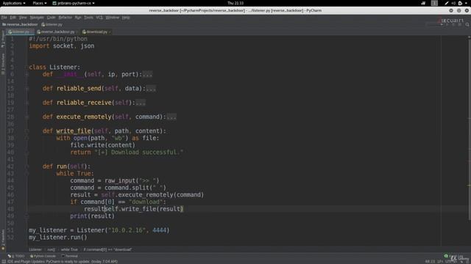Click class Listener declaration
The height and width of the screenshot is (264, 471).
coord(54,67)
